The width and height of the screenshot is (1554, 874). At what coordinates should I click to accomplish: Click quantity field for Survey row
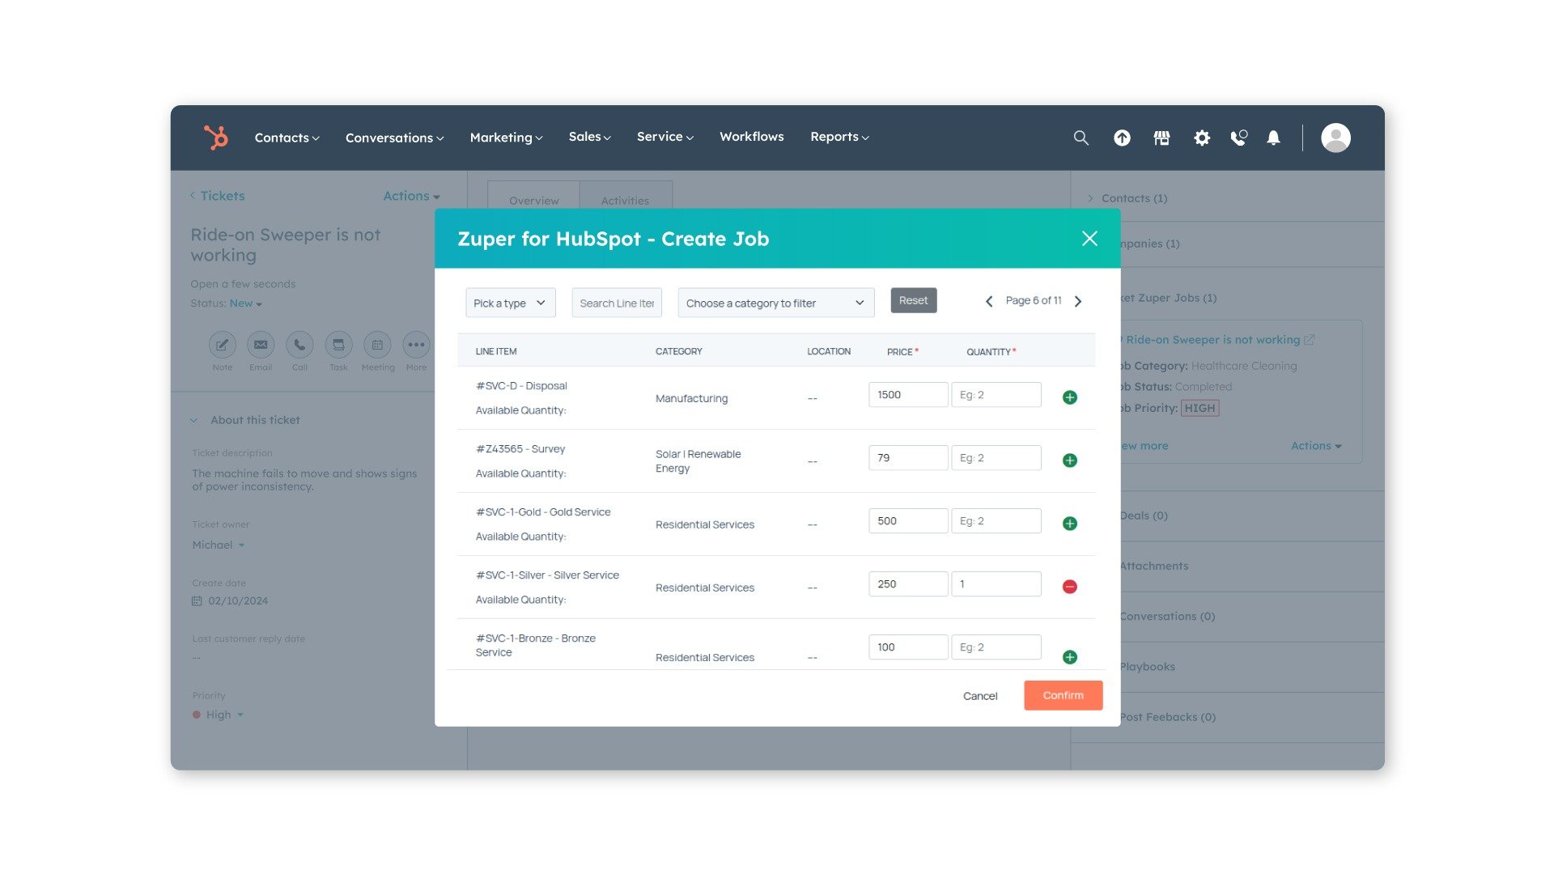coord(996,458)
